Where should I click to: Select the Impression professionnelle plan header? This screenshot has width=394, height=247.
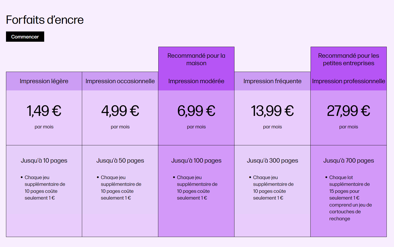tap(349, 81)
